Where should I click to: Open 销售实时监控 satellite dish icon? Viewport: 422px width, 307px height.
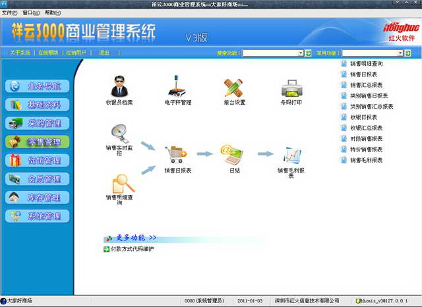tap(119, 133)
